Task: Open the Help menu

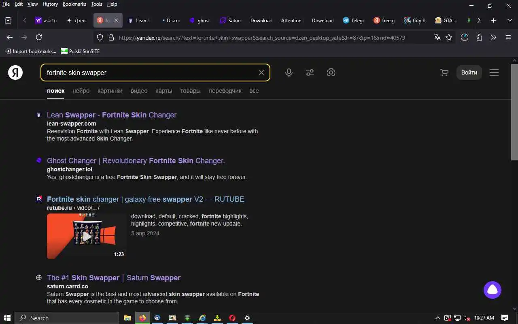Action: point(112,4)
